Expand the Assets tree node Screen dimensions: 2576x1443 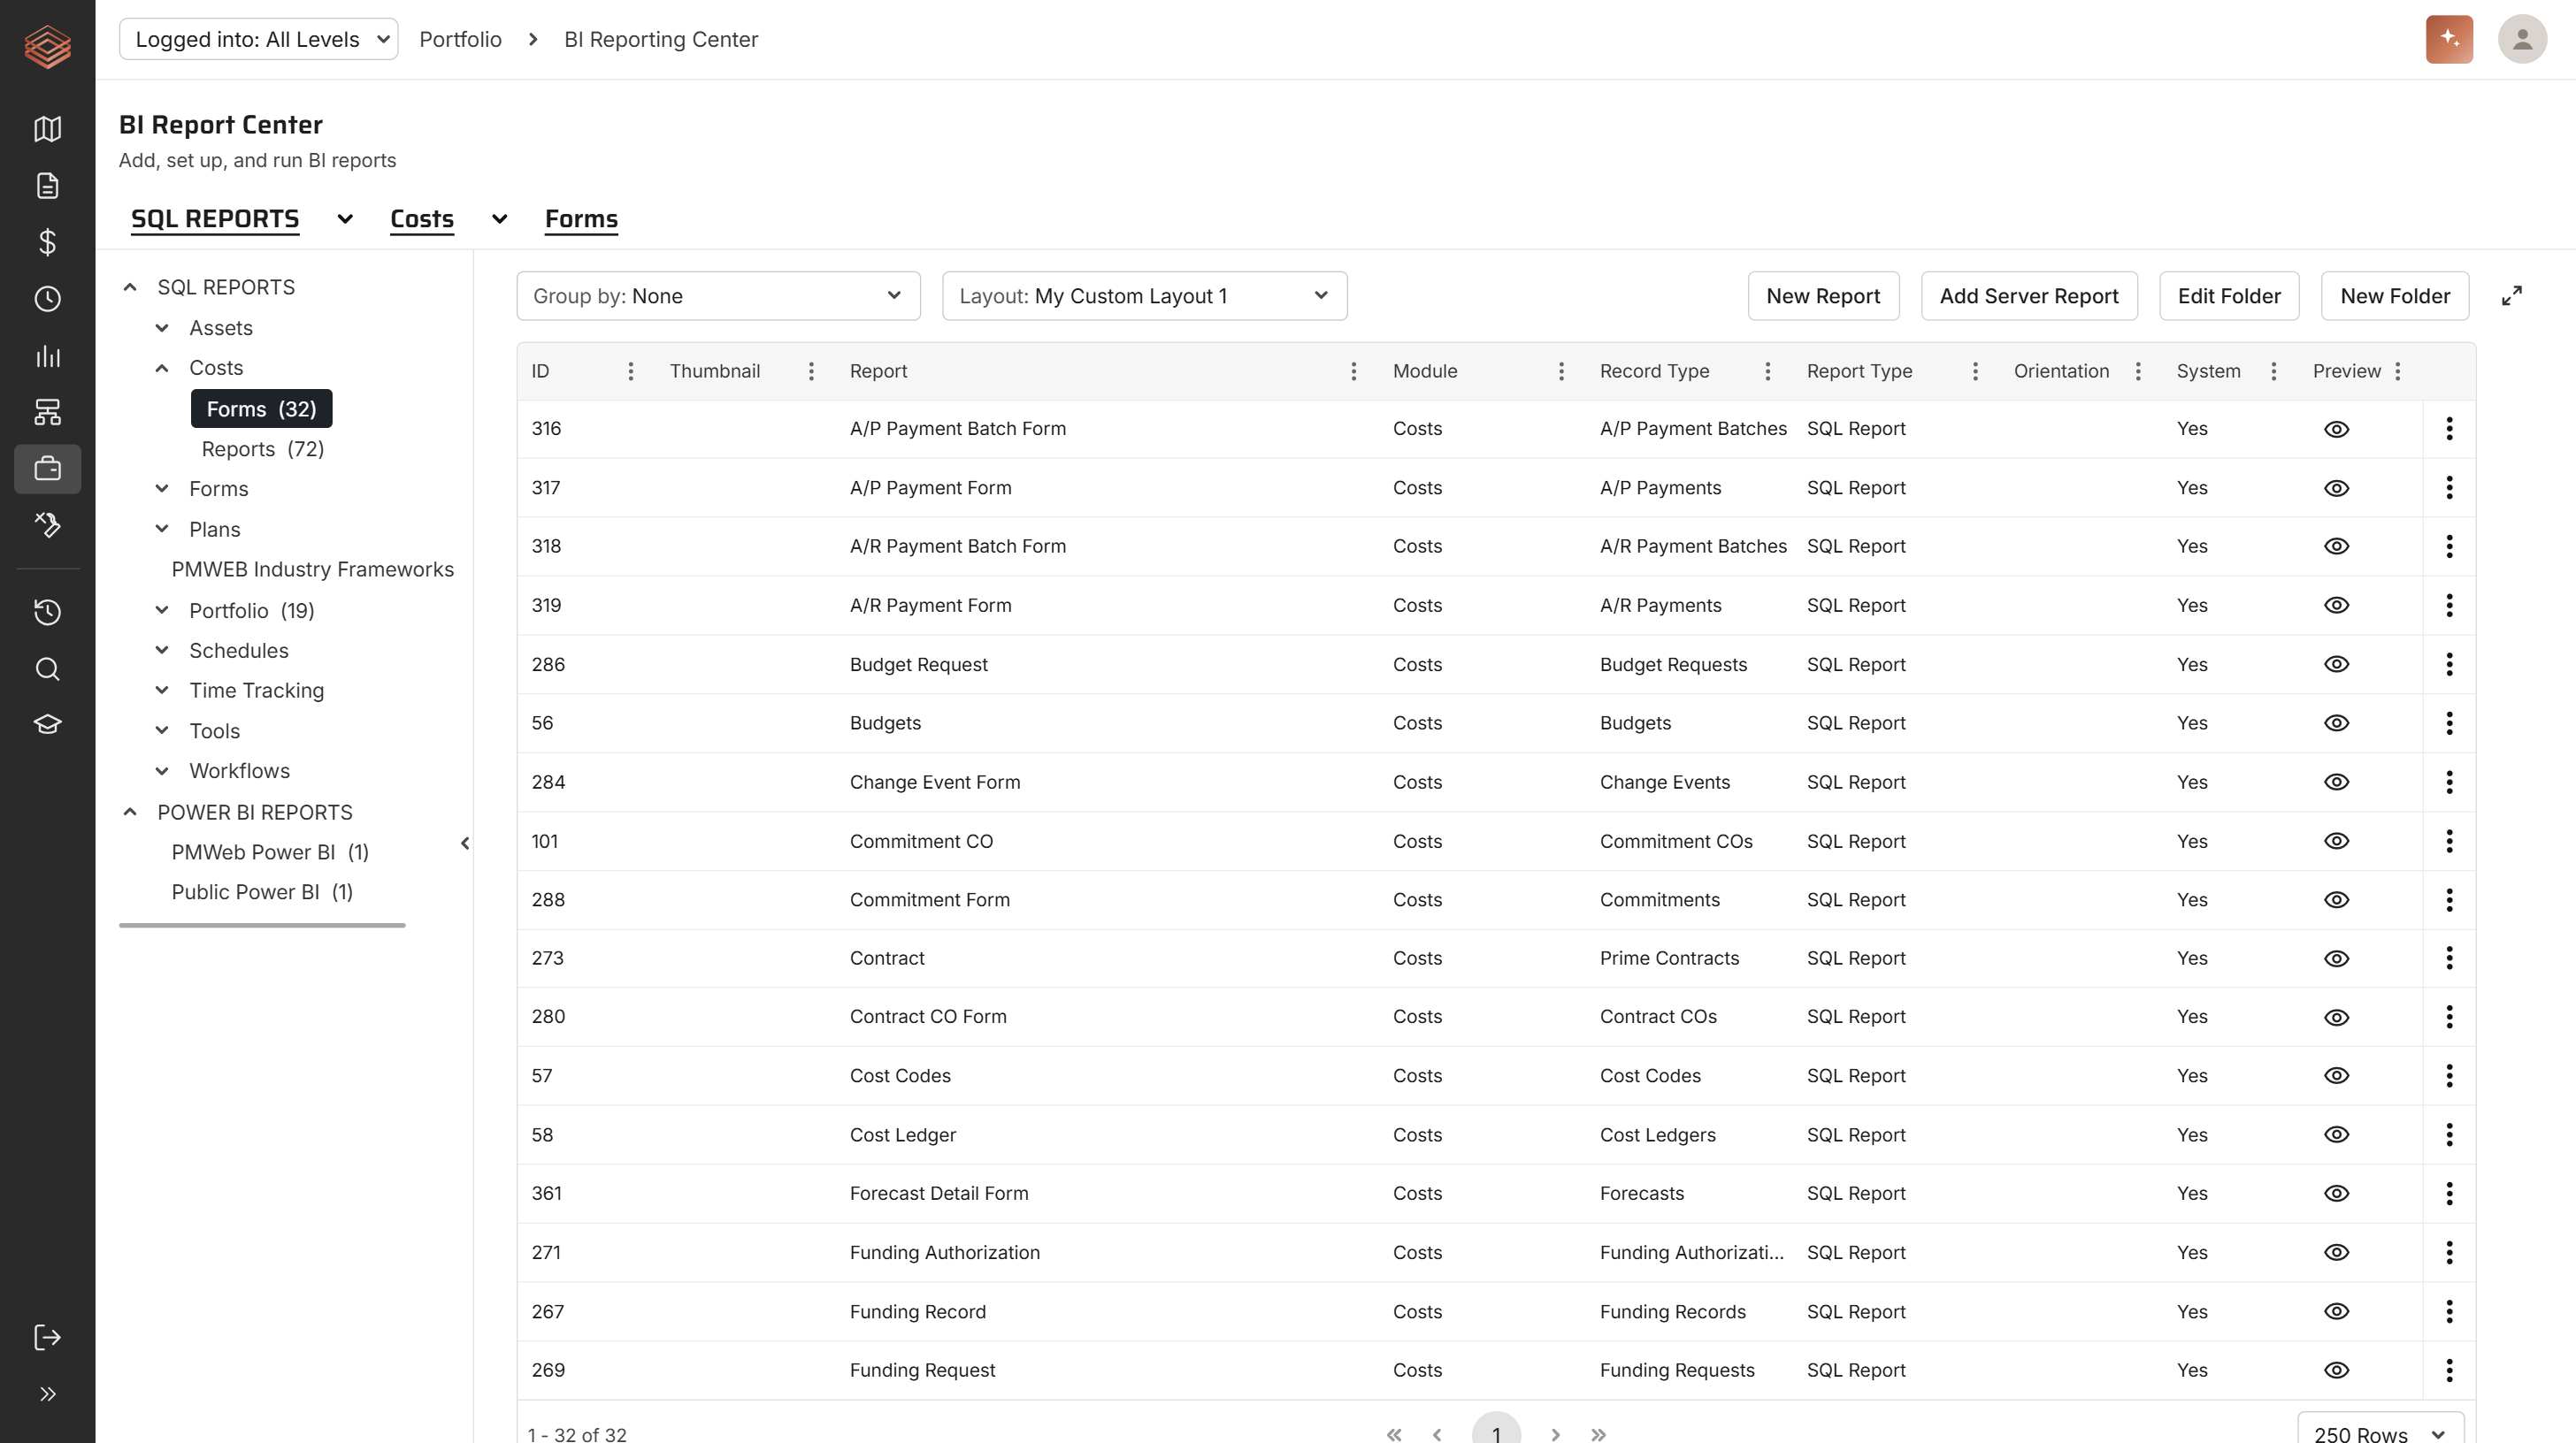pos(162,328)
